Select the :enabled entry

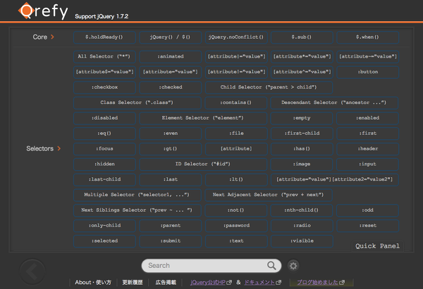click(368, 118)
